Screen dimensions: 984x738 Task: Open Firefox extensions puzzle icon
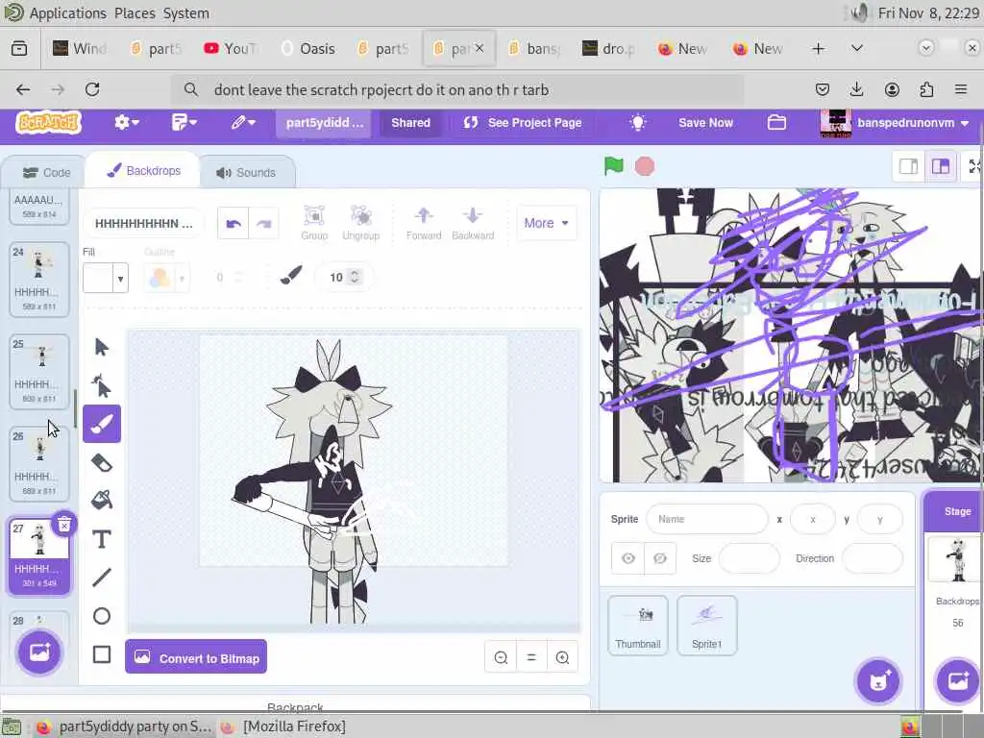pos(926,89)
